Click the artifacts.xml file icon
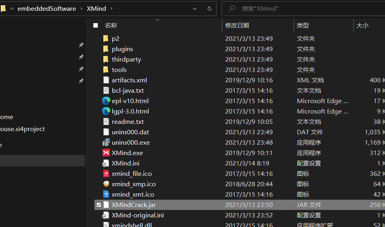This screenshot has height=227, width=385. coord(106,80)
